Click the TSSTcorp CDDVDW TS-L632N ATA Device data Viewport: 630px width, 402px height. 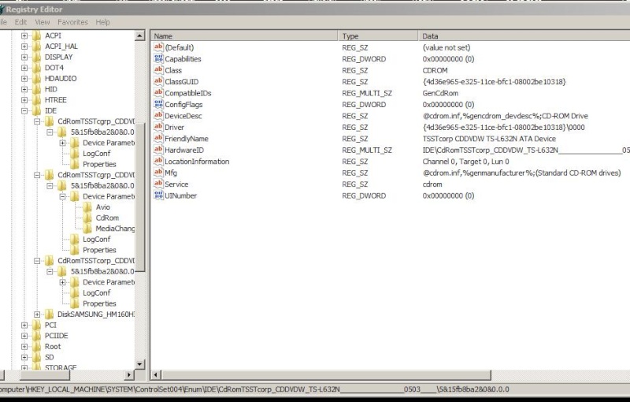point(489,139)
